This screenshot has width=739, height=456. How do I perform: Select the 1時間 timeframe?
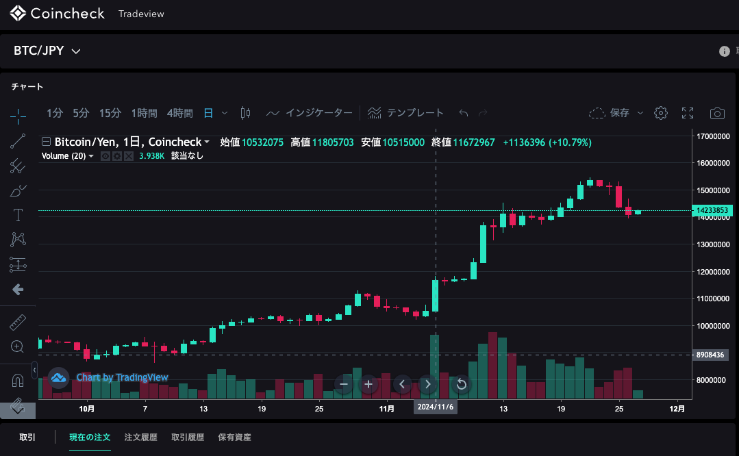point(145,113)
